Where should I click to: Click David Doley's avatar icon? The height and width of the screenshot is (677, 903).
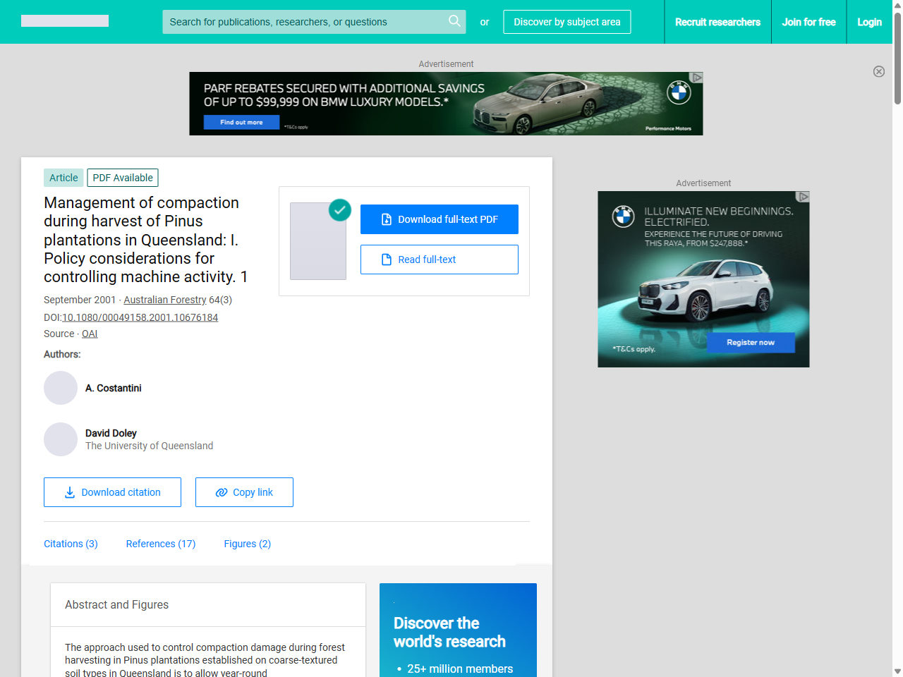tap(61, 439)
